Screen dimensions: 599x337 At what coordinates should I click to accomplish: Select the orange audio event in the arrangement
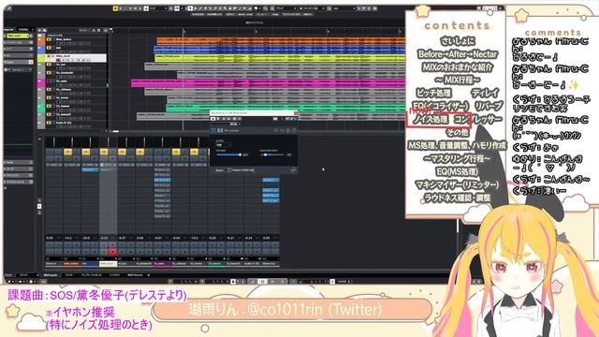(281, 41)
